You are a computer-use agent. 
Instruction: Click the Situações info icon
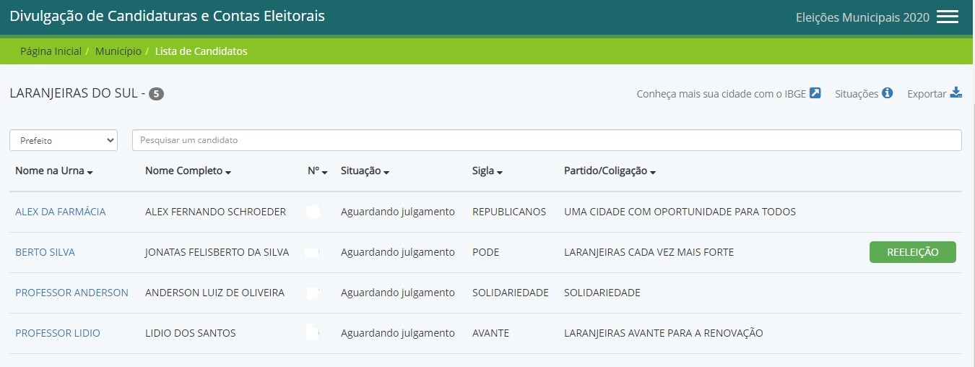point(888,92)
